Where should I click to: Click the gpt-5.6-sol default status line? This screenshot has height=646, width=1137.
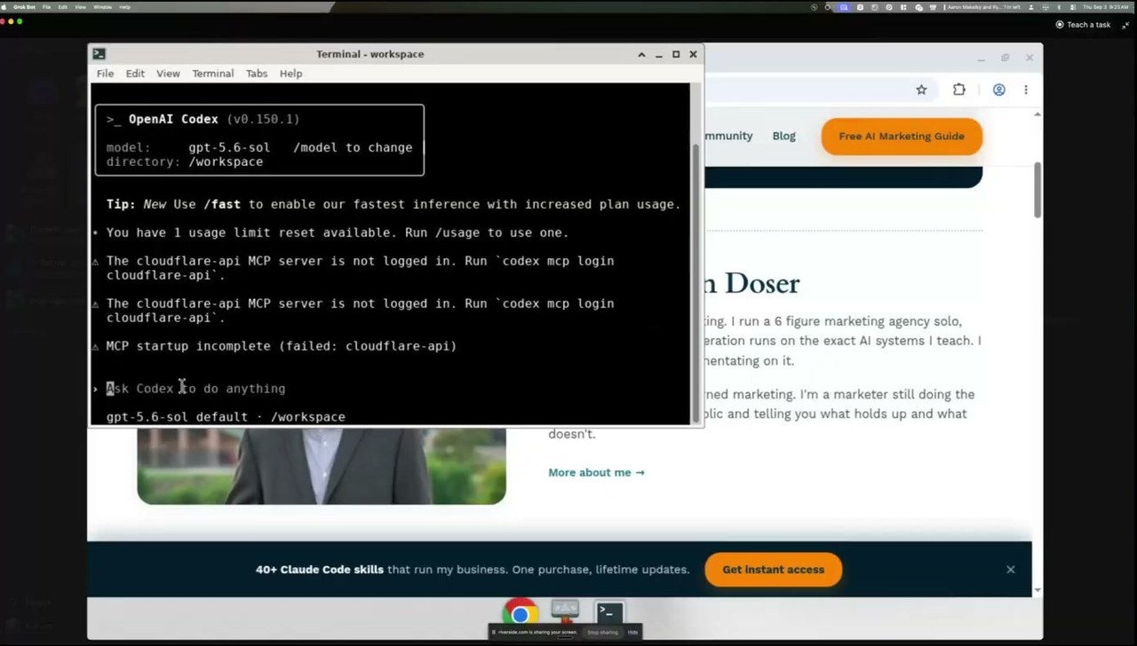click(226, 417)
